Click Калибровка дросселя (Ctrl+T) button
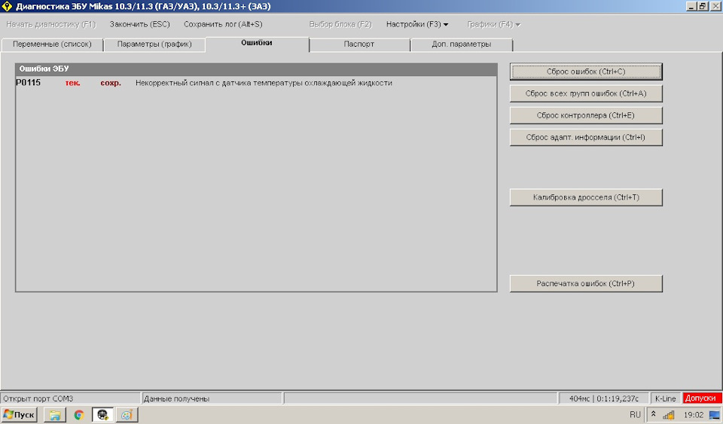 tap(586, 197)
